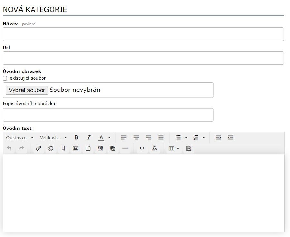Click the insert link icon

(38, 148)
